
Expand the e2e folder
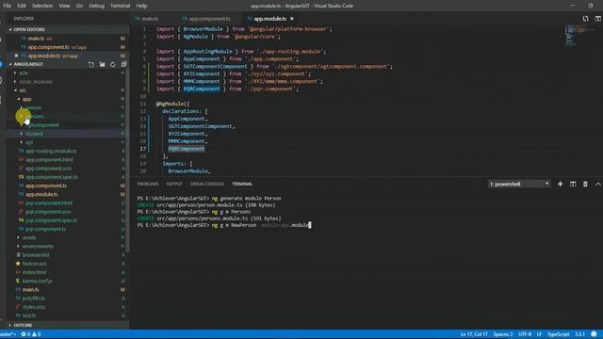tap(24, 73)
